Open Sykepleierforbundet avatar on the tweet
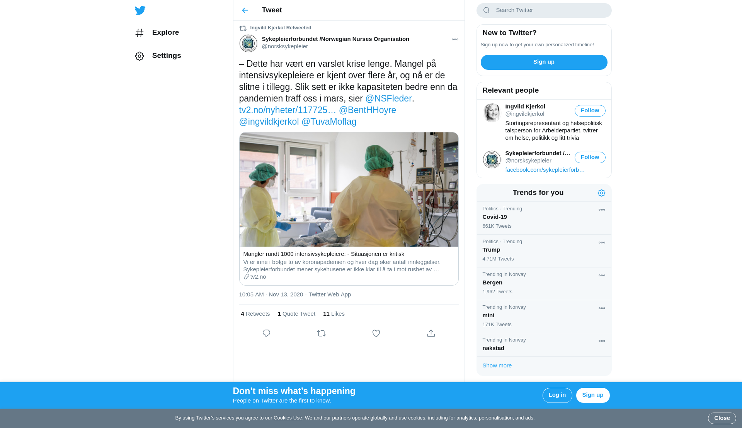 tap(248, 44)
